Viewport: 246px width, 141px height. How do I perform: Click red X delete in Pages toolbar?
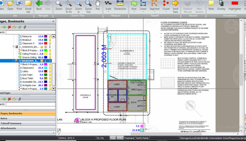click(x=9, y=27)
